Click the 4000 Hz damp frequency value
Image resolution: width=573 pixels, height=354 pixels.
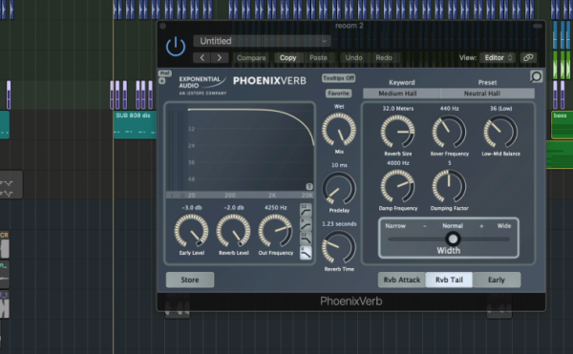tap(398, 163)
